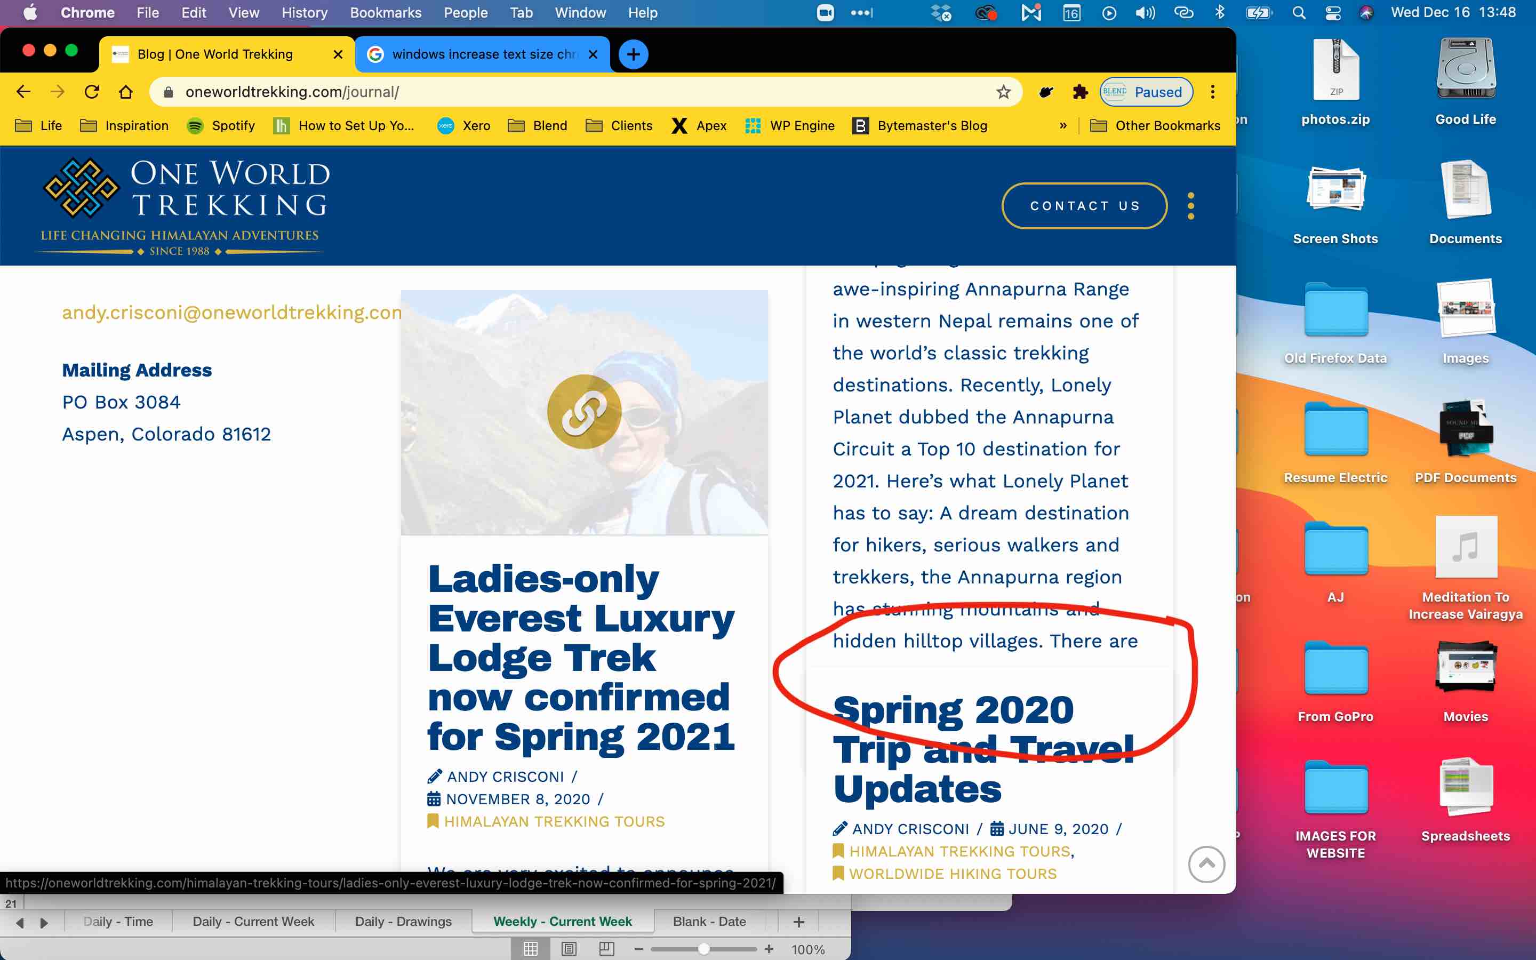
Task: Open the View menu in the menu bar
Action: coord(244,13)
